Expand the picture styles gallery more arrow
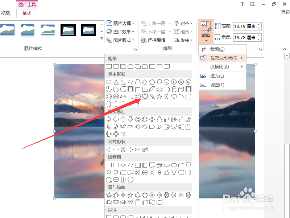Image resolution: width=290 pixels, height=218 pixels. coord(102,39)
